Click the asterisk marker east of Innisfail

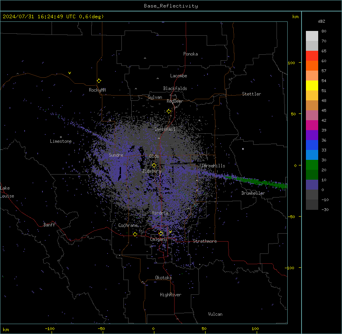coord(199,120)
